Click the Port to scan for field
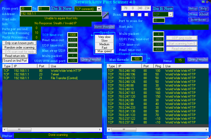 [x=159, y=20]
